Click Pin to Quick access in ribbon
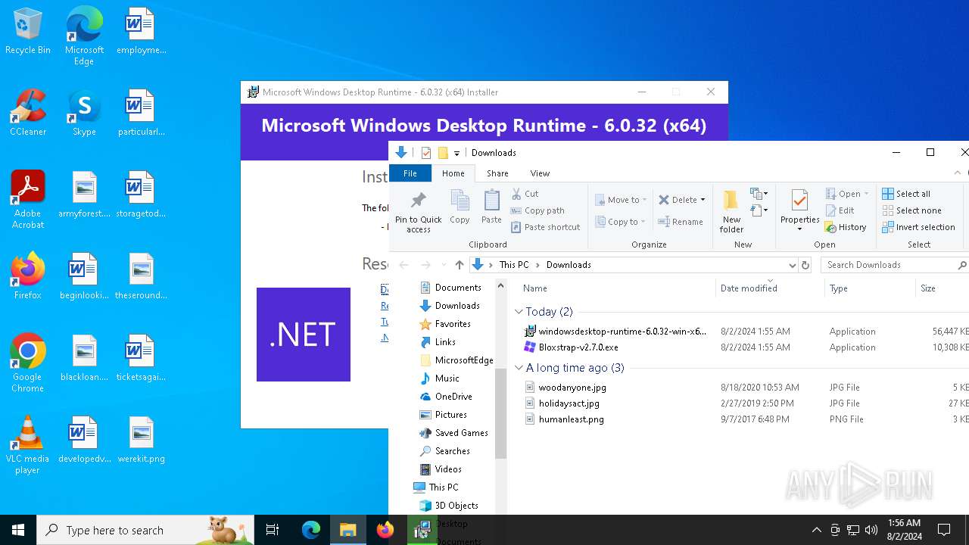The width and height of the screenshot is (969, 545). coord(418,211)
